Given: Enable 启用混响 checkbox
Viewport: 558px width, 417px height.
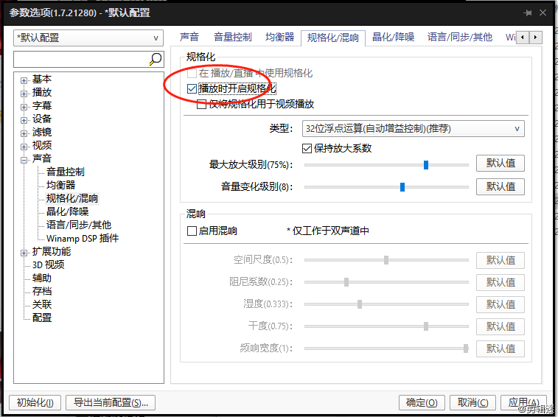Looking at the screenshot, I should click(x=192, y=231).
